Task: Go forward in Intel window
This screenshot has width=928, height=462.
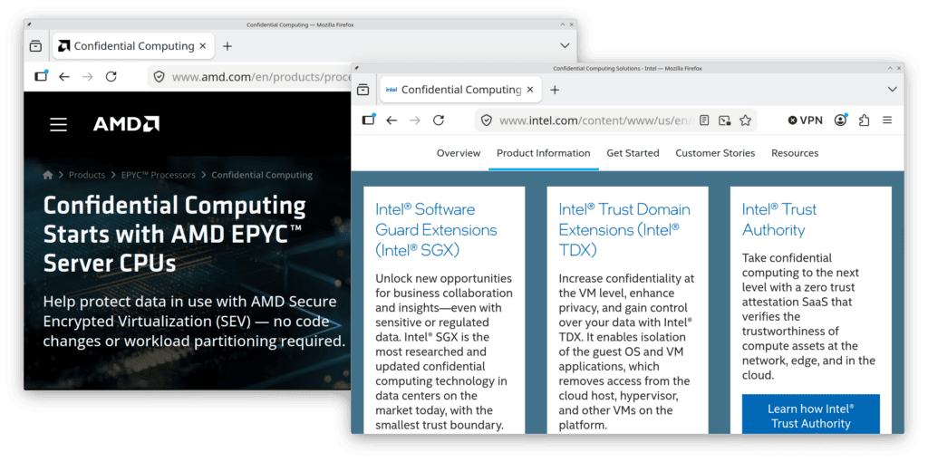Action: pyautogui.click(x=415, y=120)
